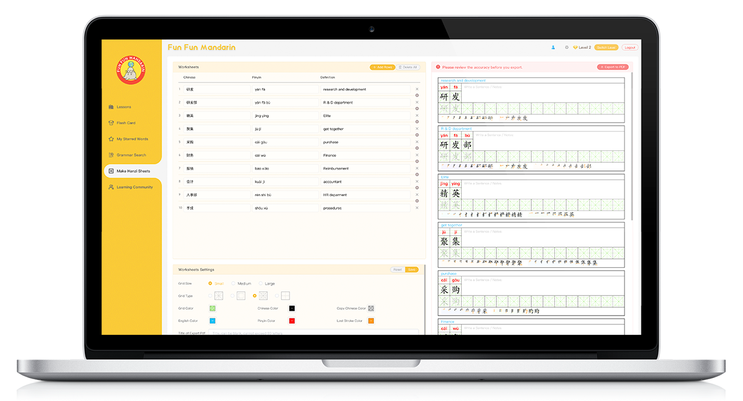Click the Fun Fun Mandarin walrus logo

tap(131, 71)
